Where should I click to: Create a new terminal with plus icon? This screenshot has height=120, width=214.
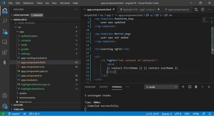pyautogui.click(x=183, y=87)
